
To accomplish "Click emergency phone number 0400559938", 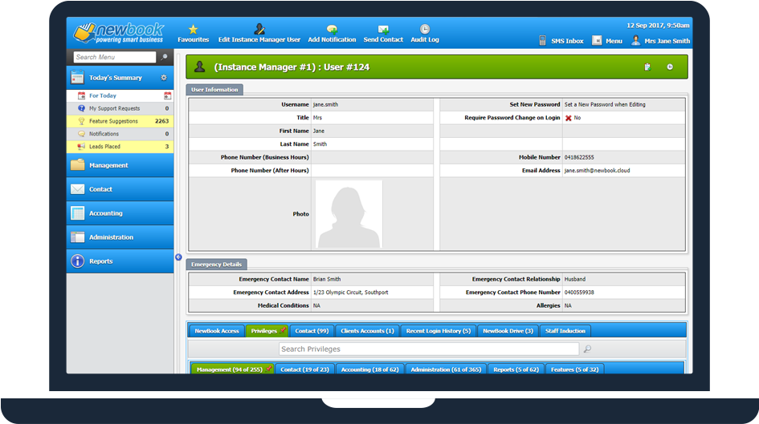I will pos(579,293).
